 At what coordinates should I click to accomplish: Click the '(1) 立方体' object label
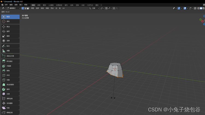[x=25, y=18]
